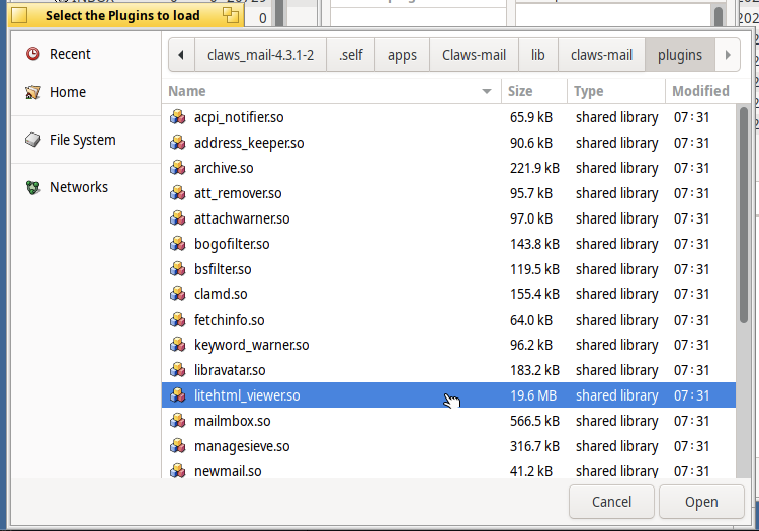
Task: Jump to the apps path segment
Action: click(x=402, y=55)
